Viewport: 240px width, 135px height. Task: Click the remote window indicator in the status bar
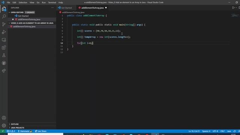click(3, 131)
